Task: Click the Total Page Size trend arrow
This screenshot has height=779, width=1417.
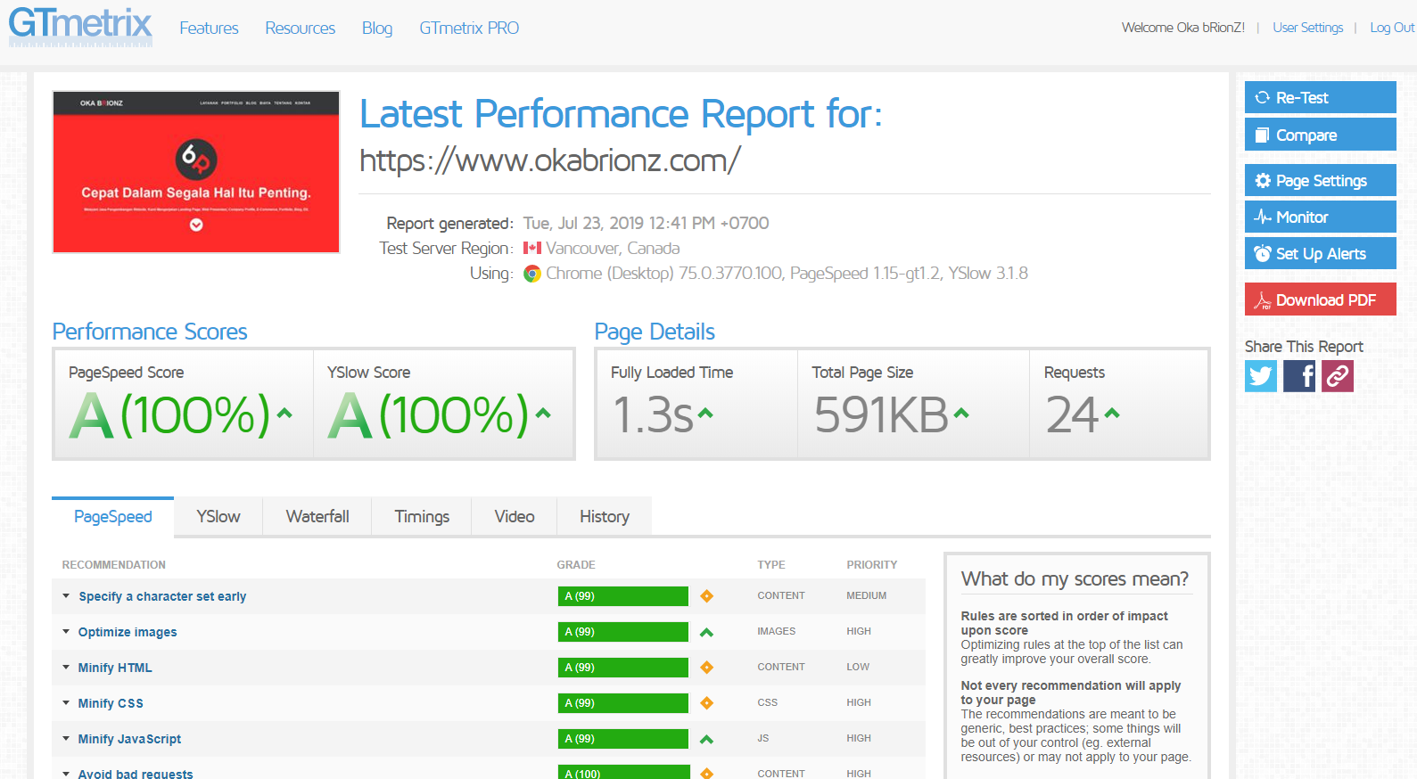Action: point(960,413)
